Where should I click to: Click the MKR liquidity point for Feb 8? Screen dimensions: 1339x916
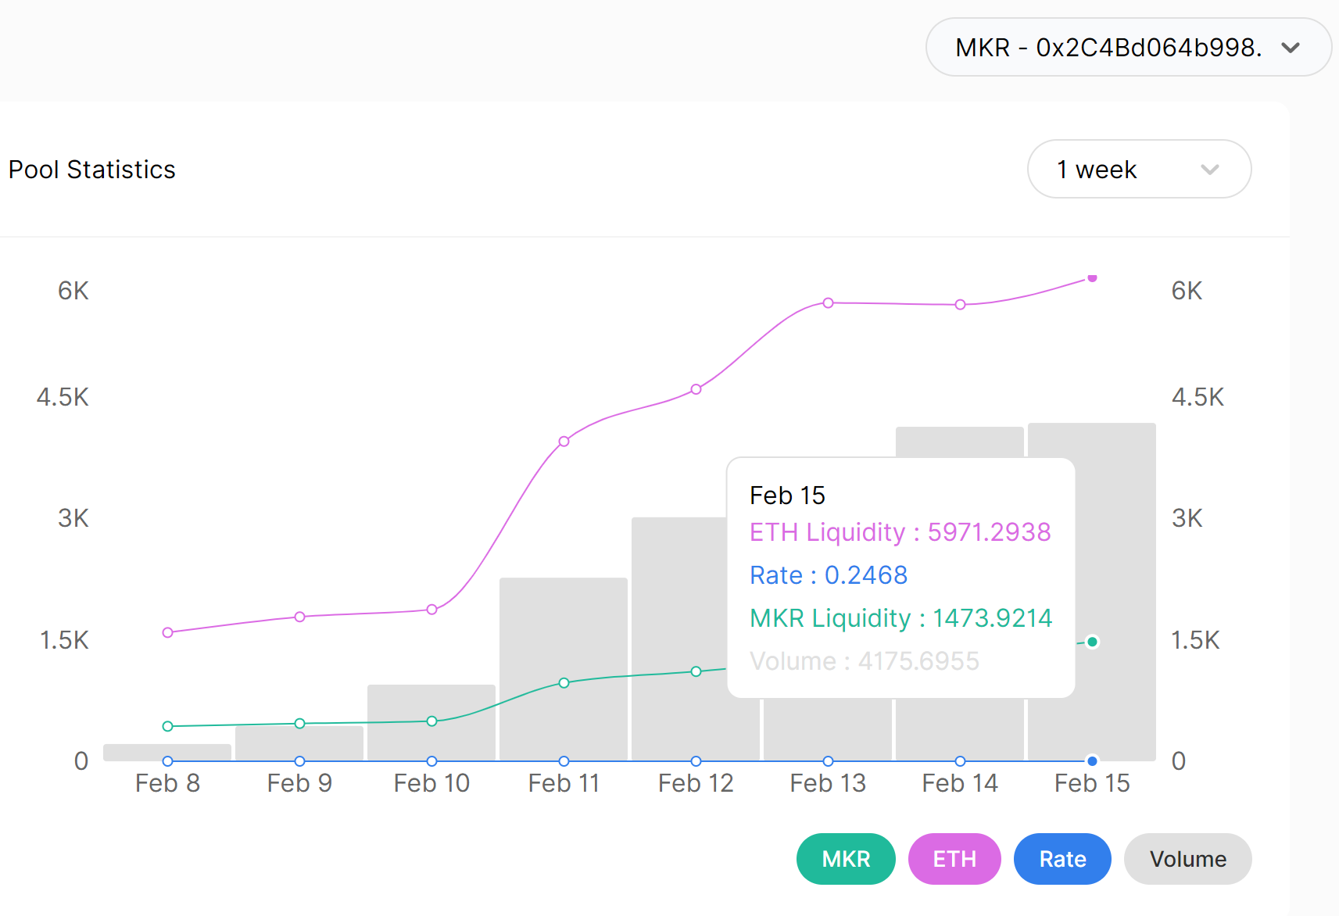pyautogui.click(x=167, y=726)
